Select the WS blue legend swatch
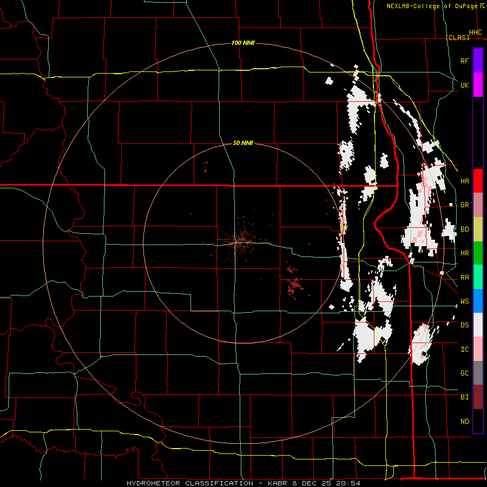Viewport: 487px width, 487px height. tap(478, 301)
